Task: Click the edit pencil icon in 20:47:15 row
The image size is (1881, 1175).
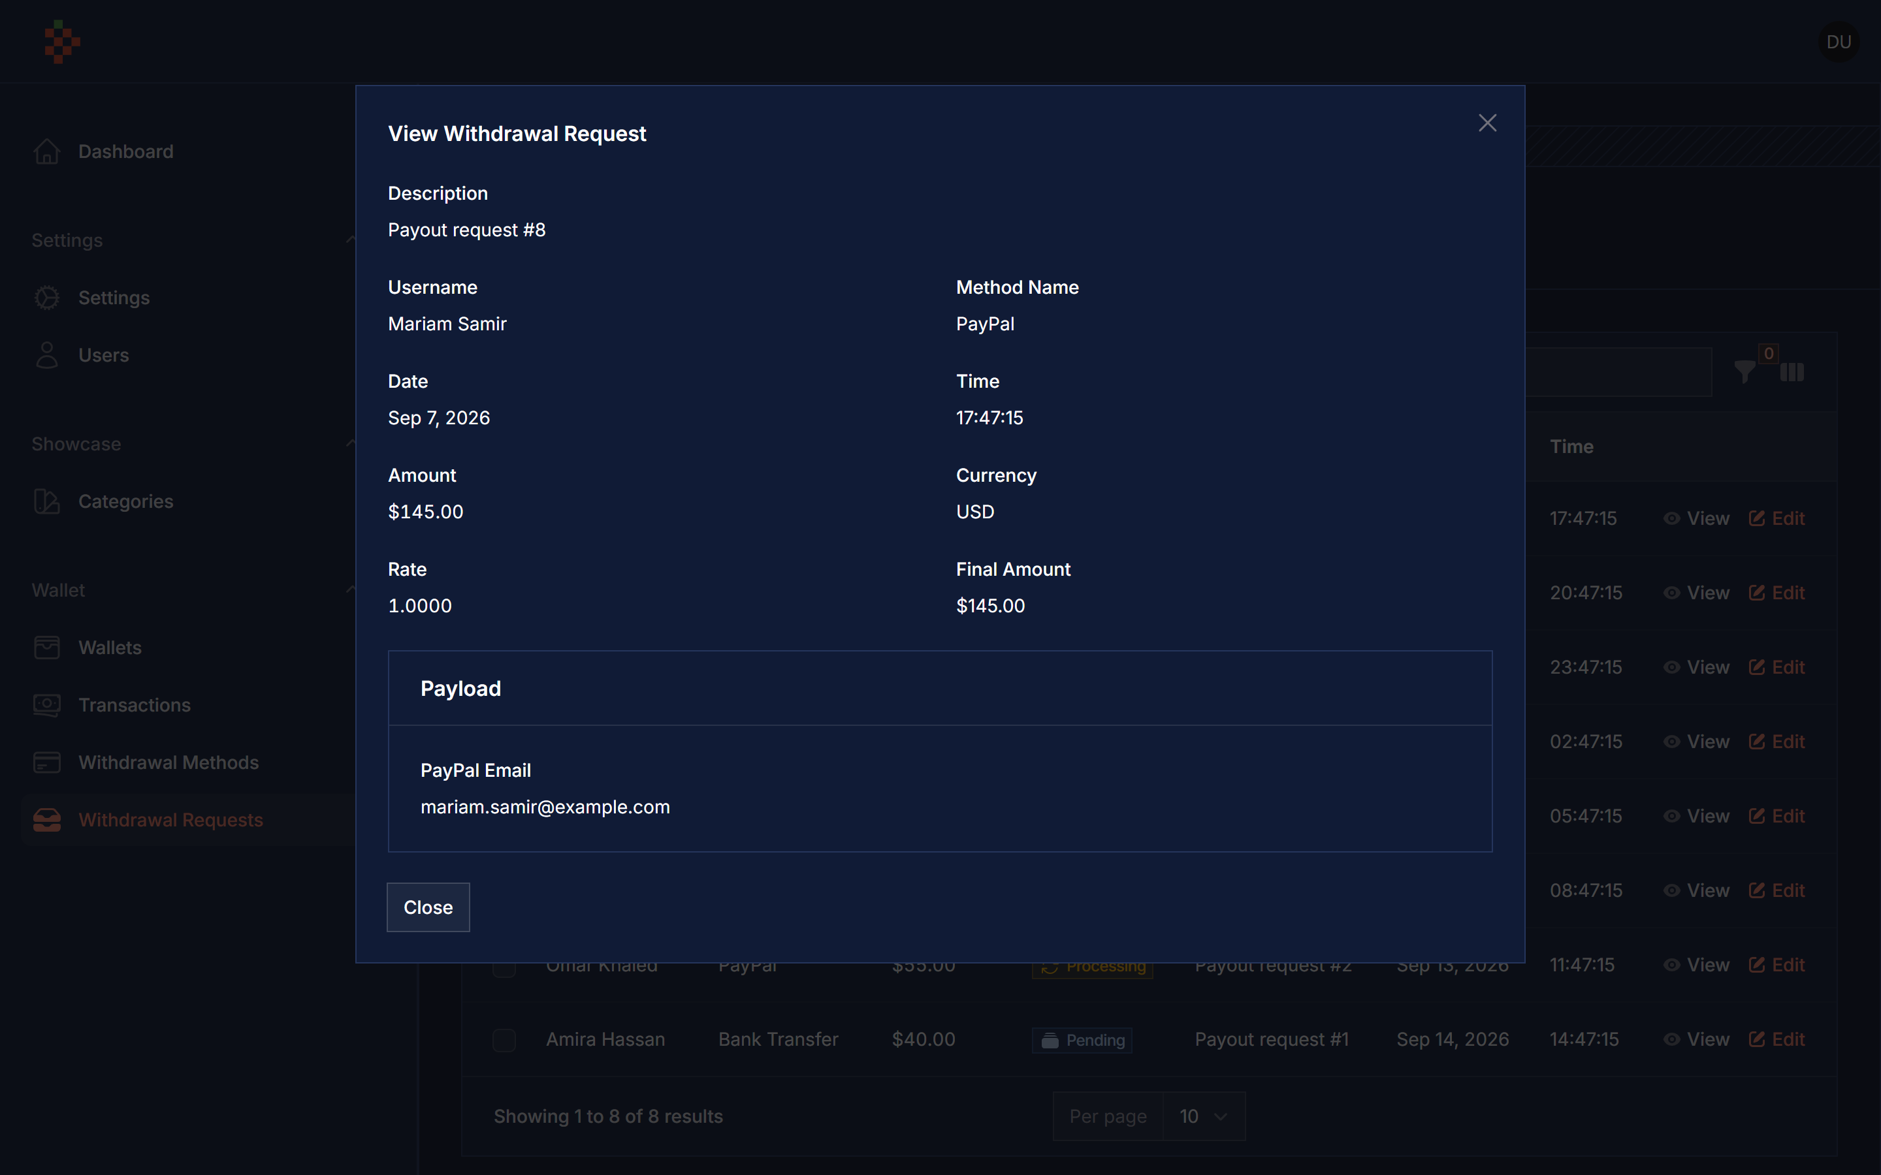Action: (x=1757, y=593)
